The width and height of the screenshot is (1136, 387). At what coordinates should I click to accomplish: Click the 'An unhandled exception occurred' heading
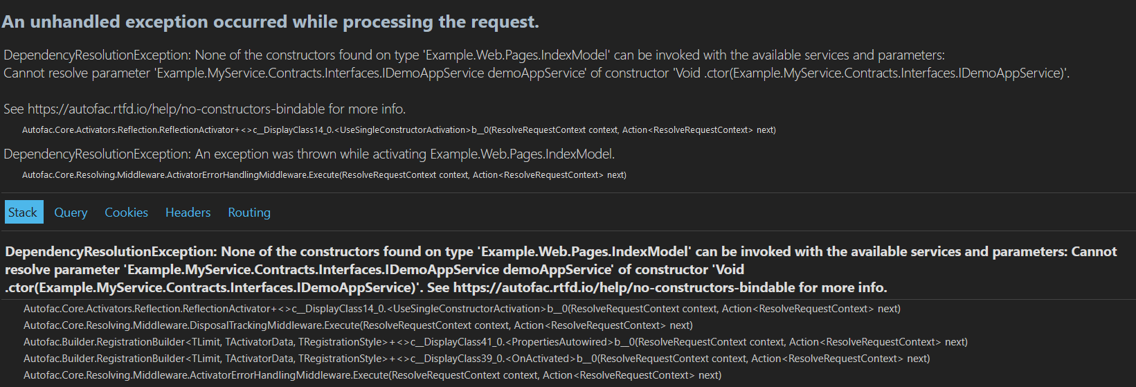[x=270, y=22]
